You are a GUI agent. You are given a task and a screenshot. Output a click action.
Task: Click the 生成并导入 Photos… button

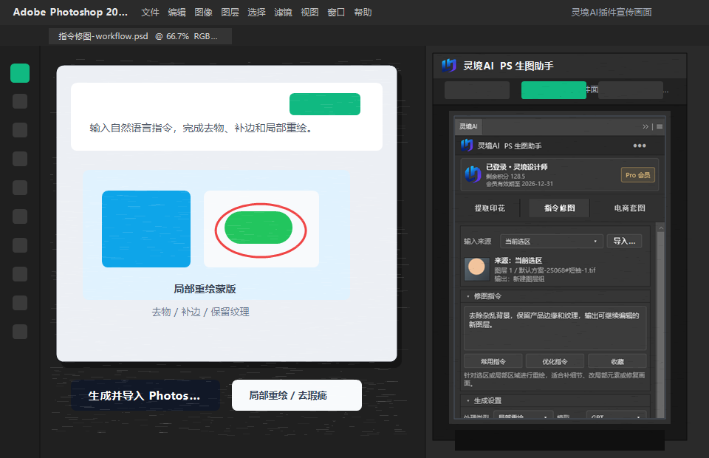[145, 396]
